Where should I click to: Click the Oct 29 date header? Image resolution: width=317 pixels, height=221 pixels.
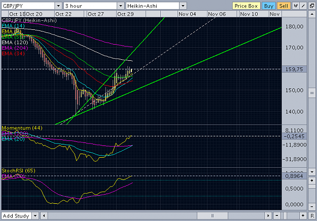click(125, 14)
